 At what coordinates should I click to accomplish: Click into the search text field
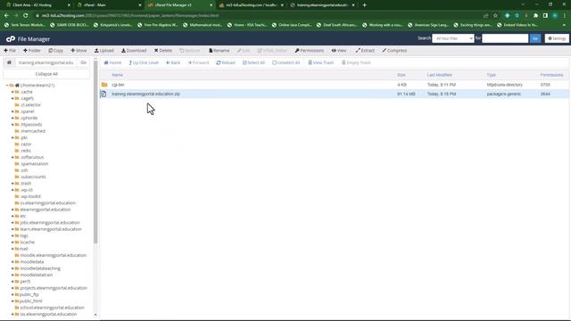505,38
